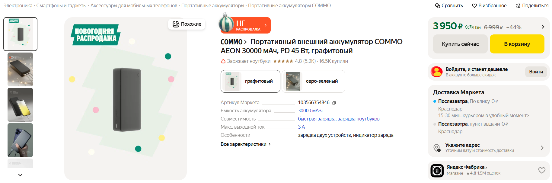Copy the Market article number

pos(334,103)
